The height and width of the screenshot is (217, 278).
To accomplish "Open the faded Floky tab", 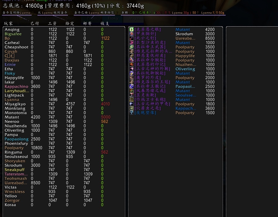I will pyautogui.click(x=113, y=18).
